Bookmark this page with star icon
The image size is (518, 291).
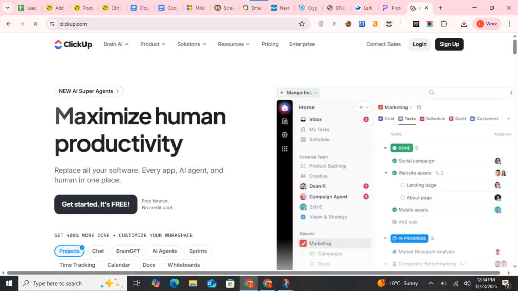tap(302, 24)
